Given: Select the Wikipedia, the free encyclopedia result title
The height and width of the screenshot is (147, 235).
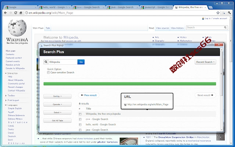Looking at the screenshot, I should [103, 114].
